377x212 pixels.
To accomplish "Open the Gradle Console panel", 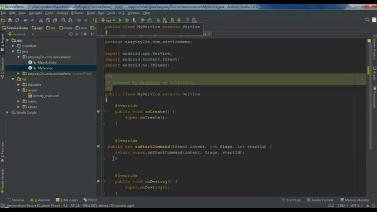I will point(320,200).
